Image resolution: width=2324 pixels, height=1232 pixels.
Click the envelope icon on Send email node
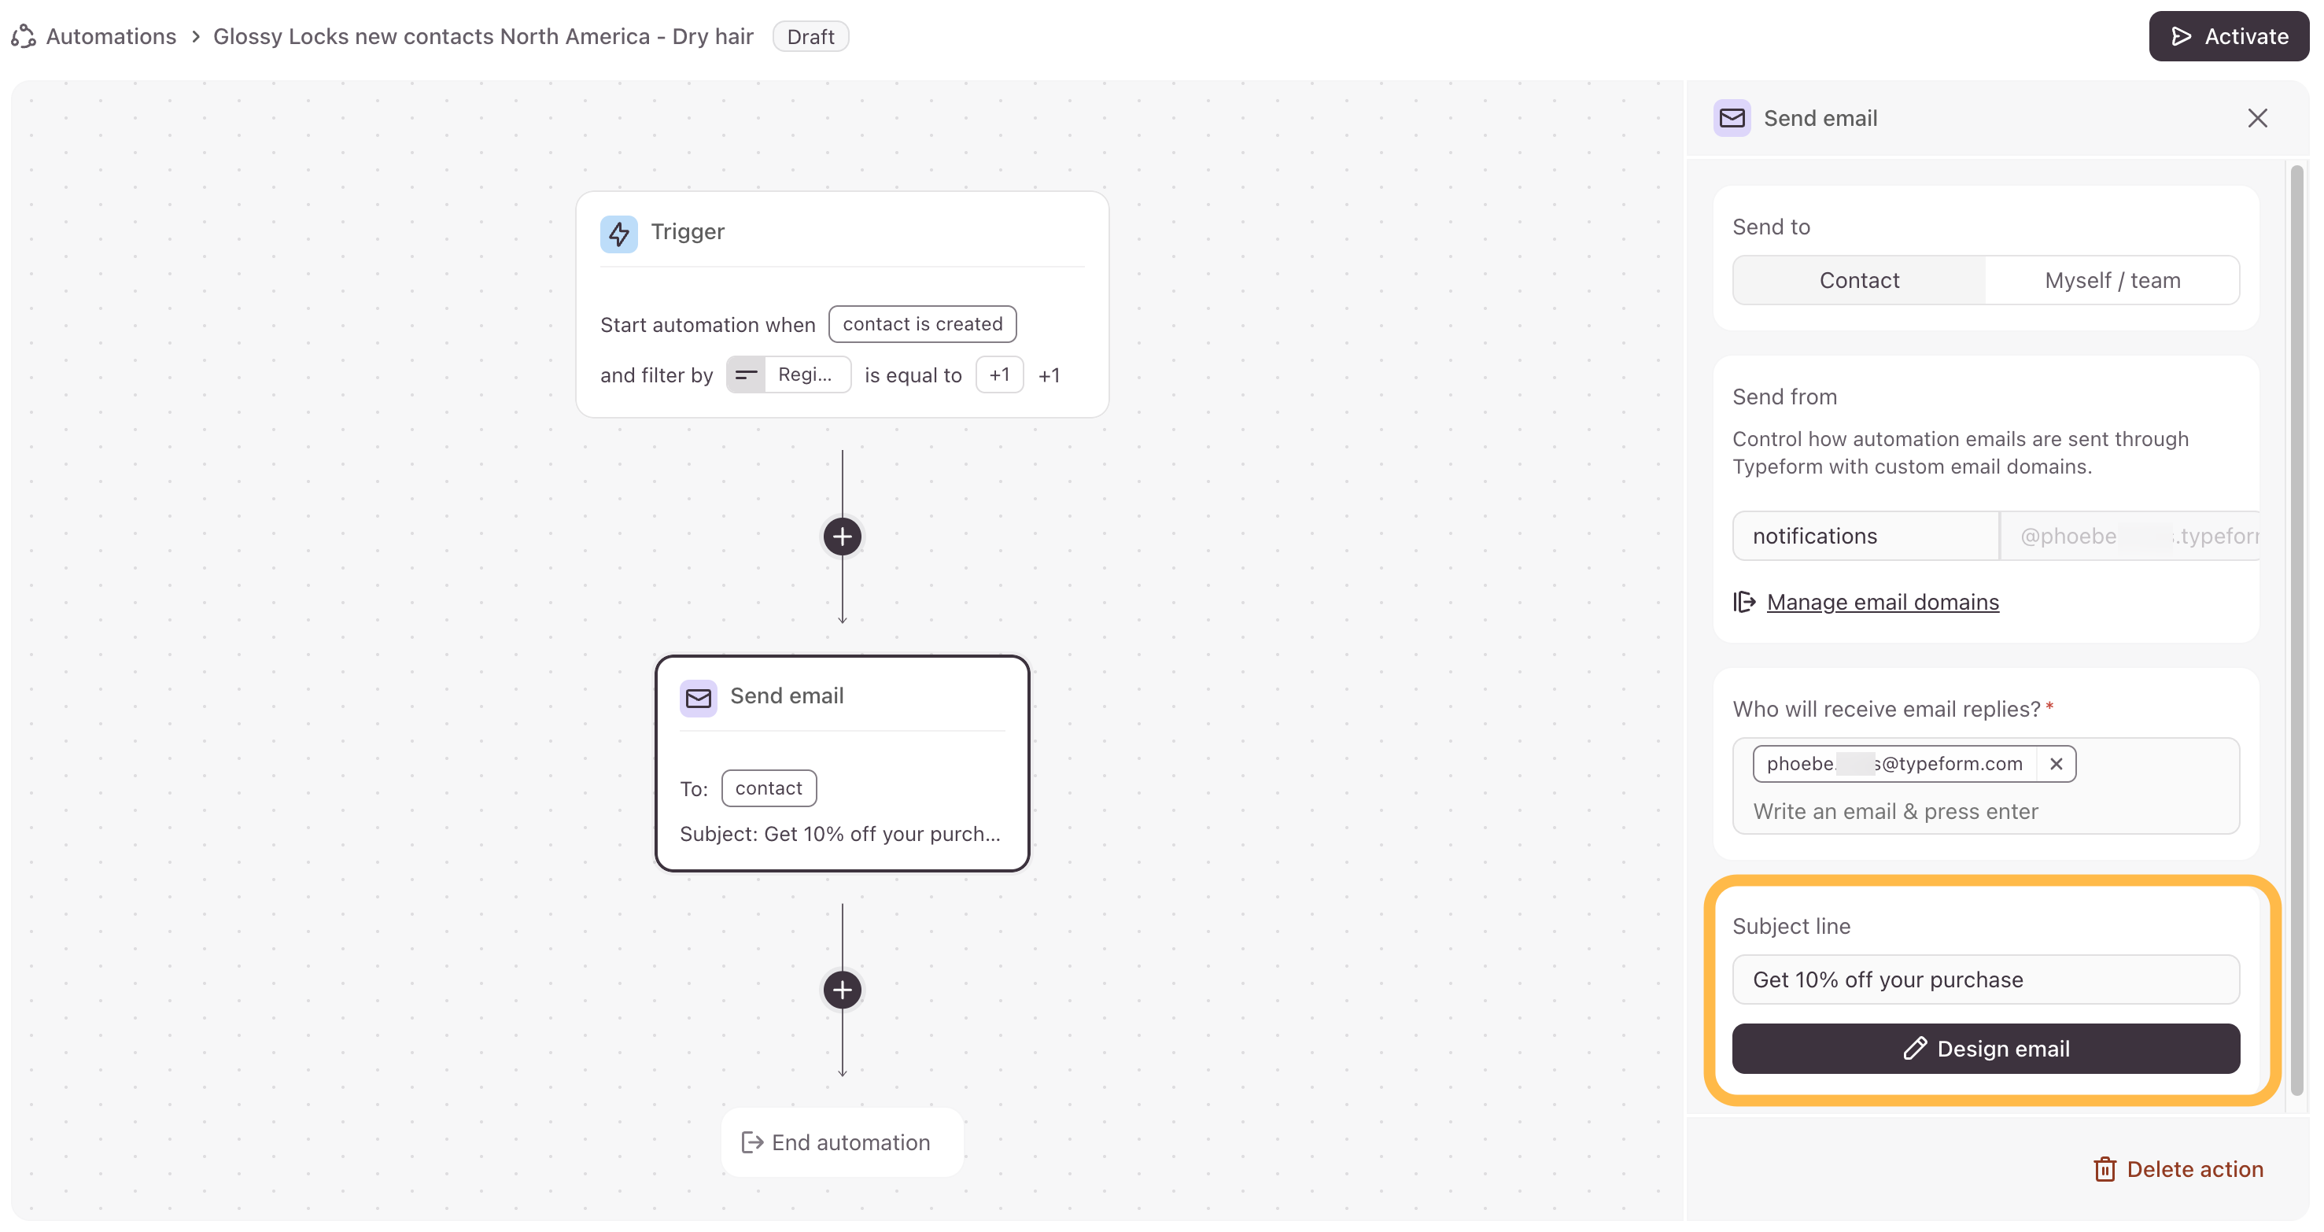point(699,697)
